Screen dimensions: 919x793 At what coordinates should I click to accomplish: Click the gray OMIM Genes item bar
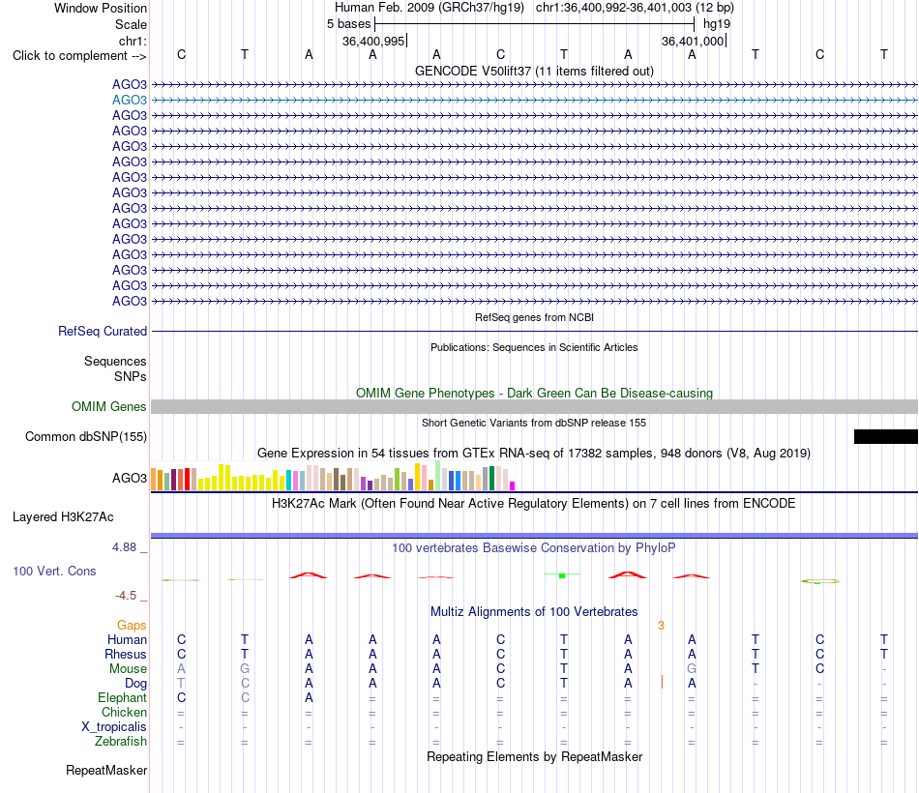click(x=534, y=407)
